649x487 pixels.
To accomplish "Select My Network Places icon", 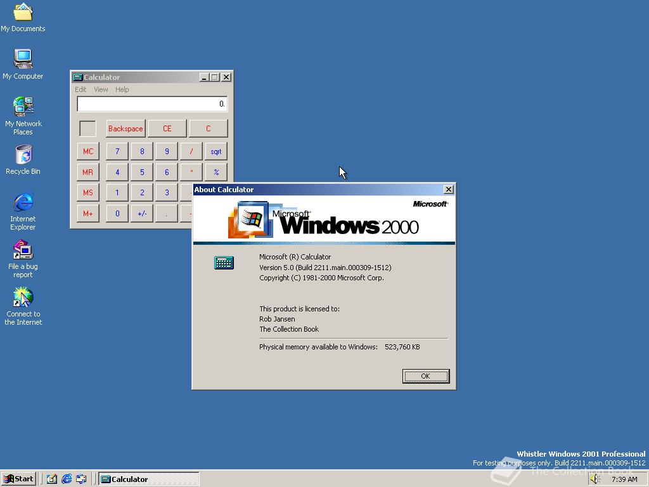I will [x=23, y=115].
